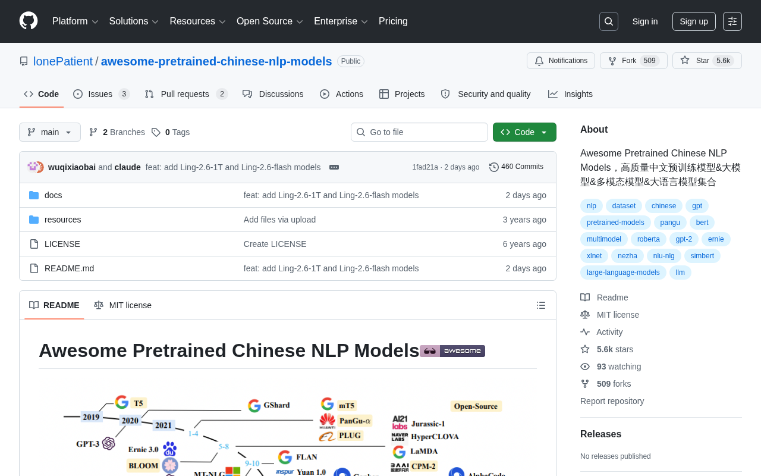View the 93 watching link
Screen dimensions: 761x476
(611, 367)
